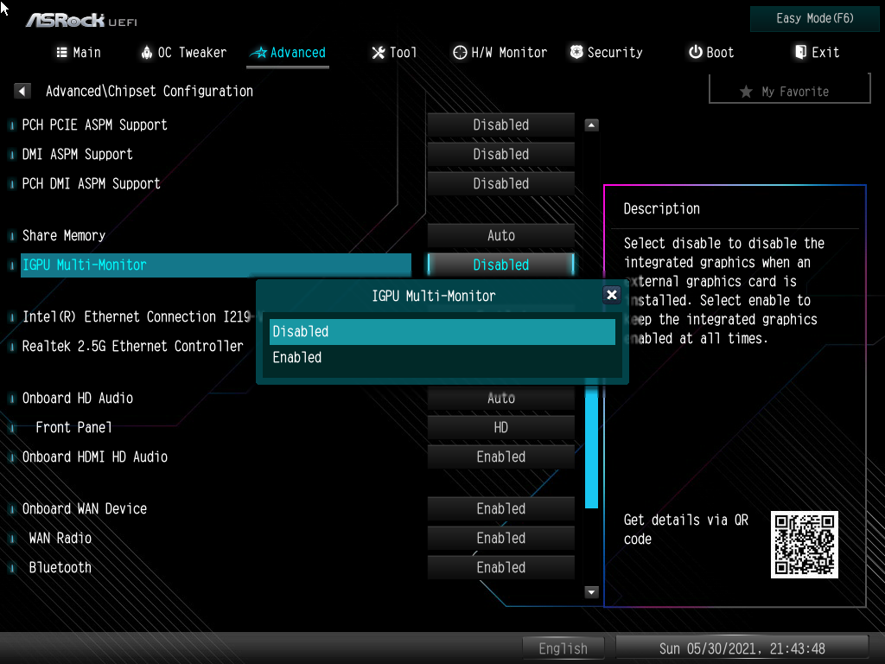Switch to Easy Mode (F6)
885x664 pixels.
(814, 19)
